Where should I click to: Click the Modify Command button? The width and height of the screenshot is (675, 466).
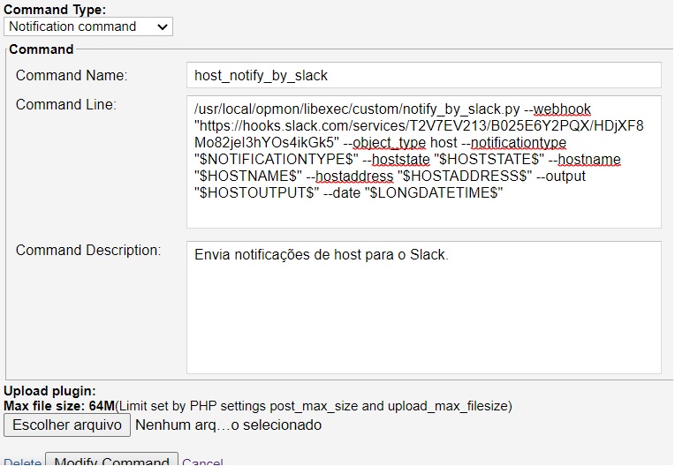tap(111, 460)
